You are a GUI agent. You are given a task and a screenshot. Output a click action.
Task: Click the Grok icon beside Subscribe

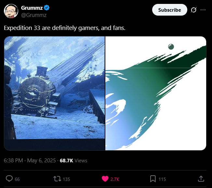pyautogui.click(x=193, y=10)
